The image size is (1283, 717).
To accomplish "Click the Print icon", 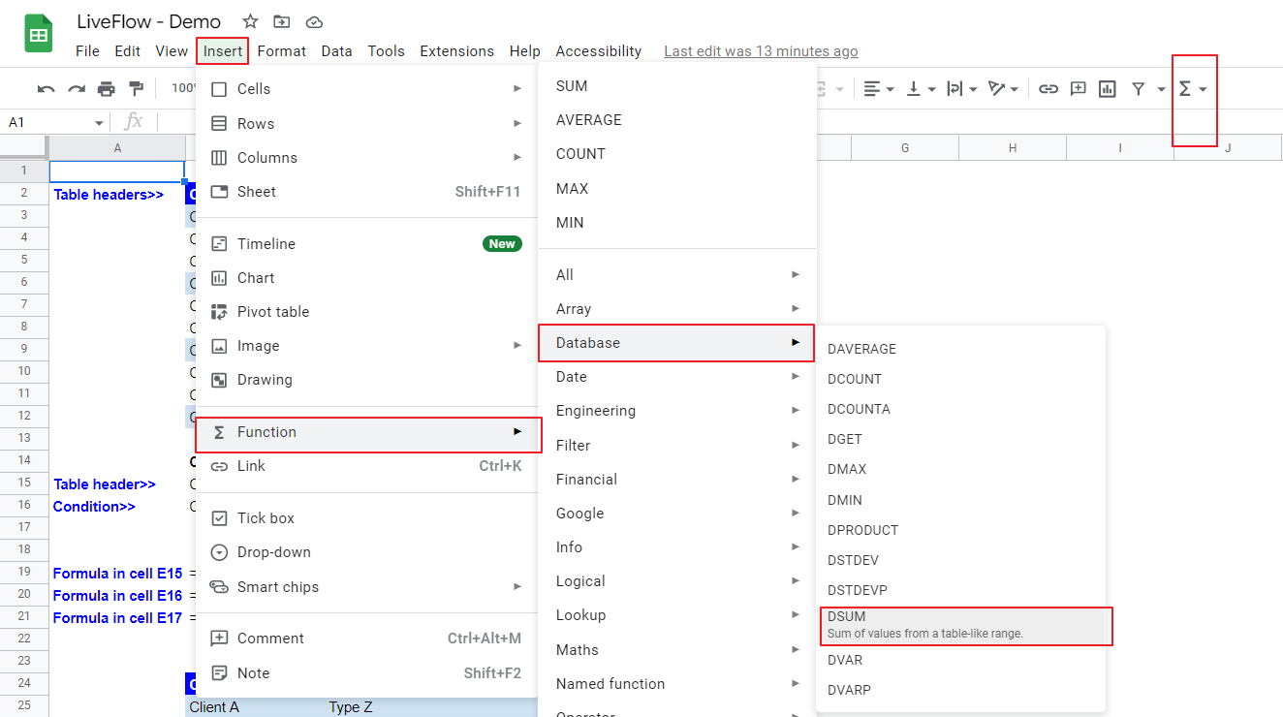I will (x=107, y=89).
